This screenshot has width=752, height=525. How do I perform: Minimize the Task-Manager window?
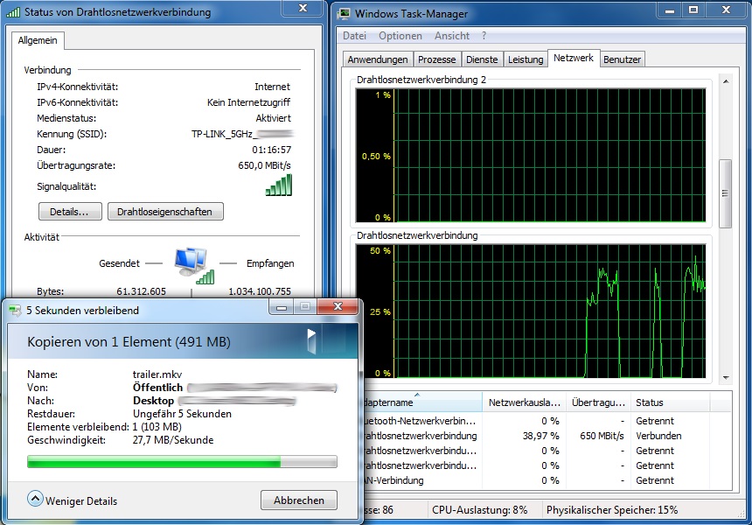pos(670,10)
